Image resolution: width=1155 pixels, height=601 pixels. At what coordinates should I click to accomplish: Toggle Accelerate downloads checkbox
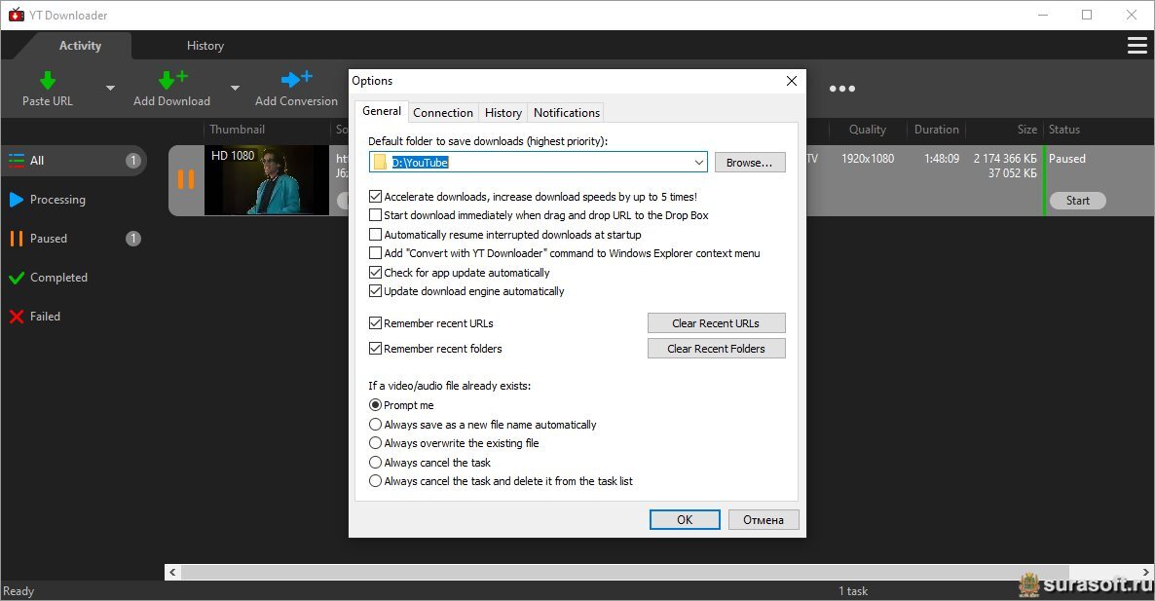click(x=375, y=197)
